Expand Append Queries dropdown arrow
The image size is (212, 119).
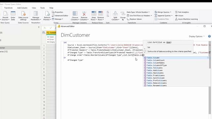(x=172, y=16)
